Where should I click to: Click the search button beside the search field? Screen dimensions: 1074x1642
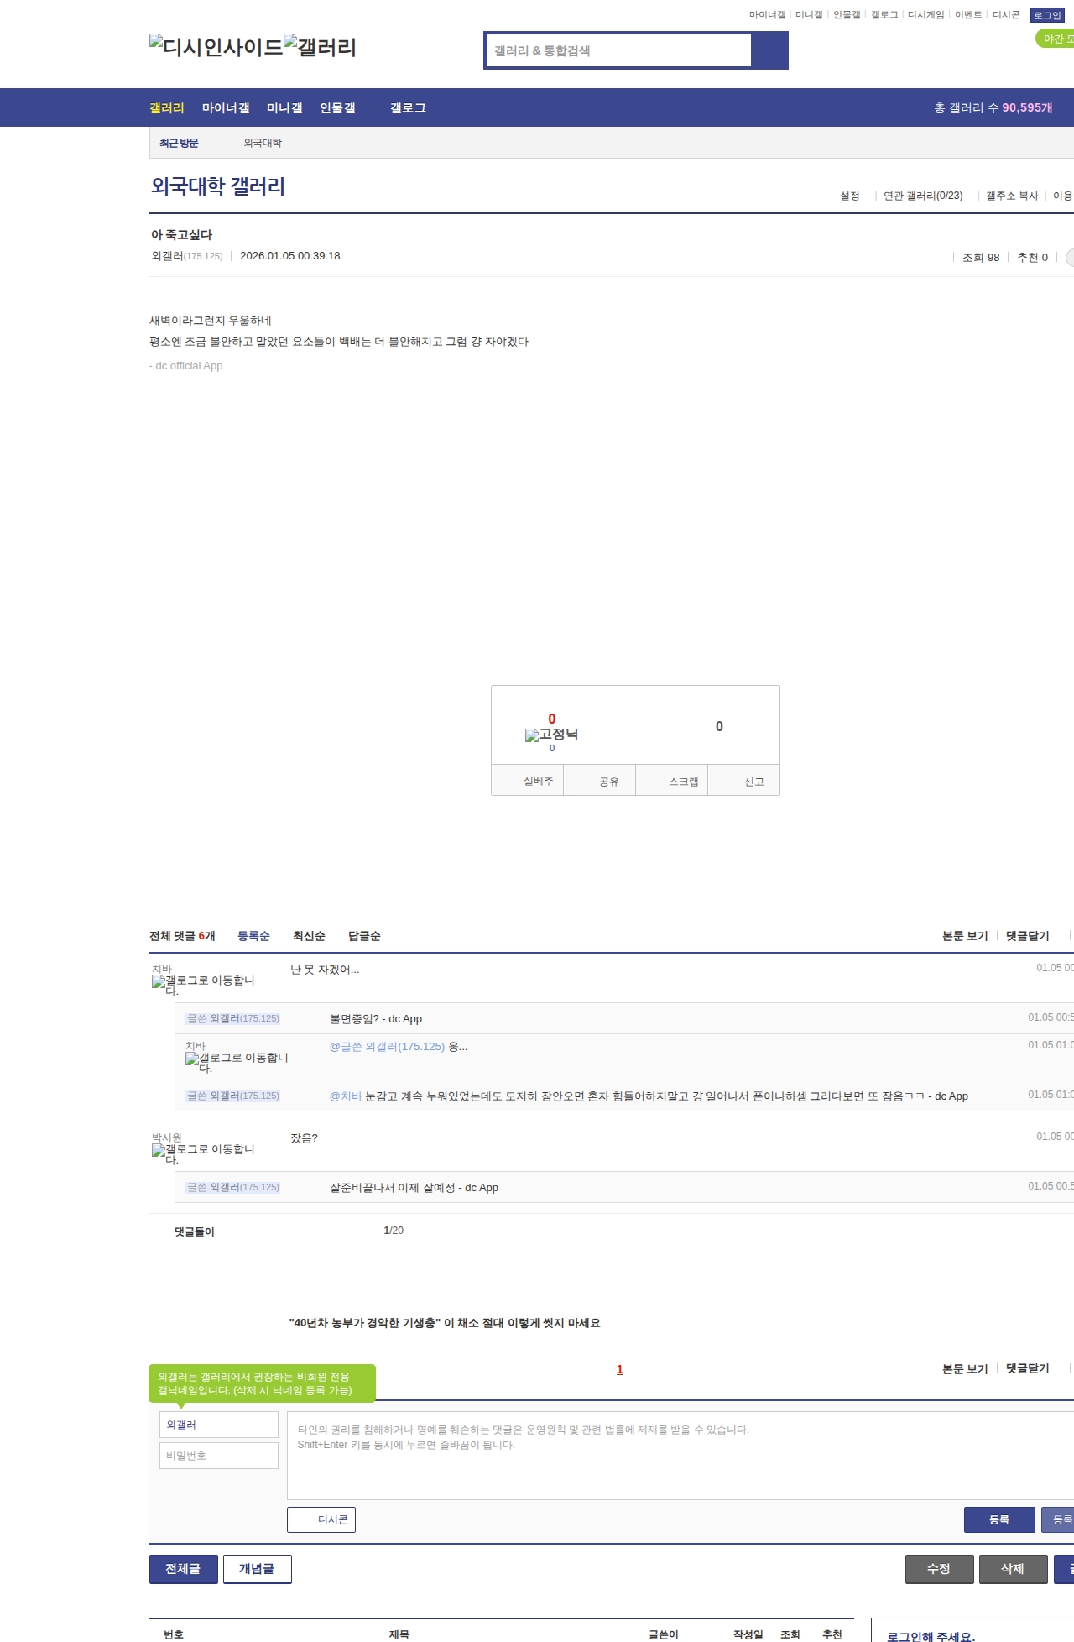coord(769,50)
